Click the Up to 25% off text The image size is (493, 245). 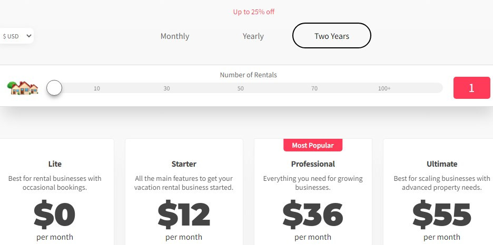[254, 12]
